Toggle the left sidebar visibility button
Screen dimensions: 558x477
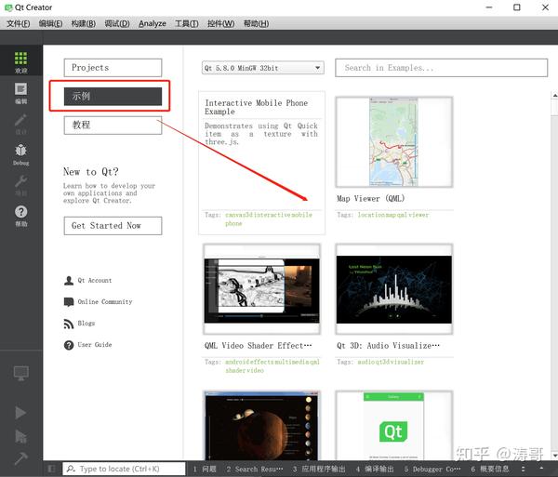51,469
